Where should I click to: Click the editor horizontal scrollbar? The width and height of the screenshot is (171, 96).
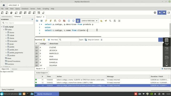click(x=68, y=37)
